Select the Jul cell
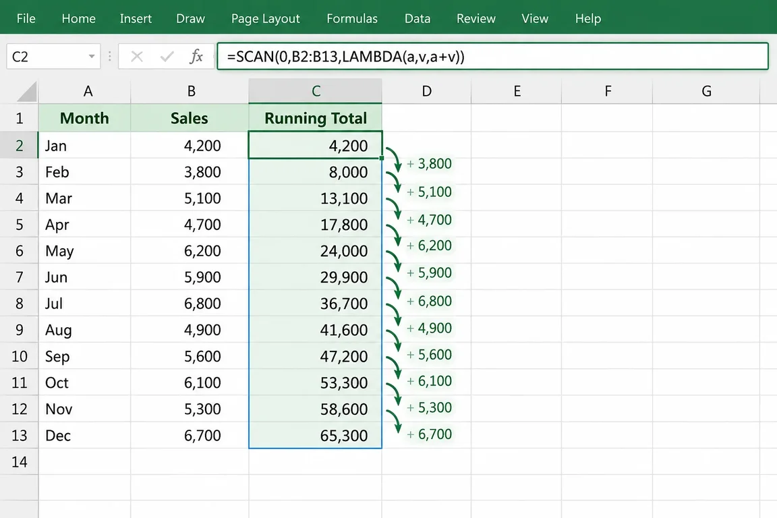Screen dimensions: 777x518 (x=85, y=303)
